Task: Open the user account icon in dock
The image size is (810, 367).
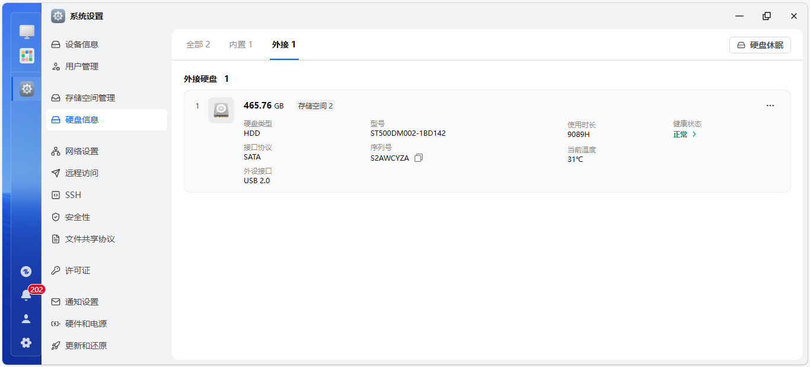Action: point(26,319)
